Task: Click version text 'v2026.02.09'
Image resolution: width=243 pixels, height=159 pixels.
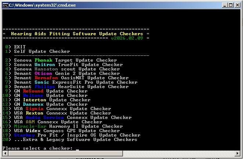Action: (127, 38)
